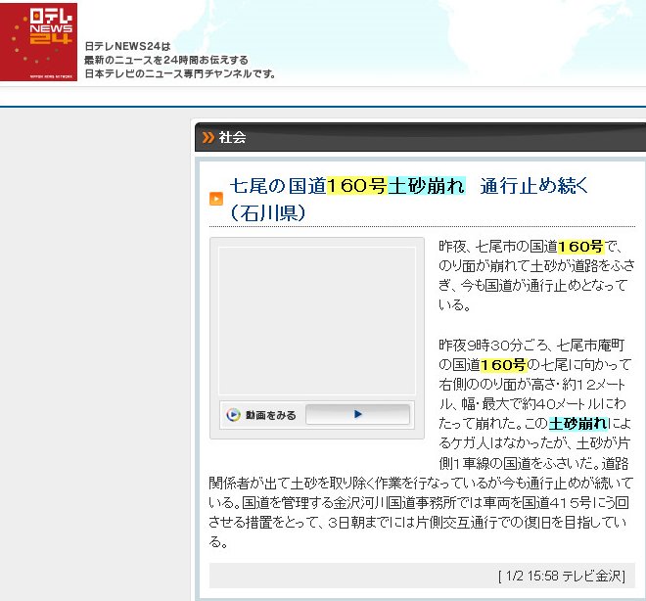Click the 動画をみる label
This screenshot has width=646, height=601.
coord(270,415)
